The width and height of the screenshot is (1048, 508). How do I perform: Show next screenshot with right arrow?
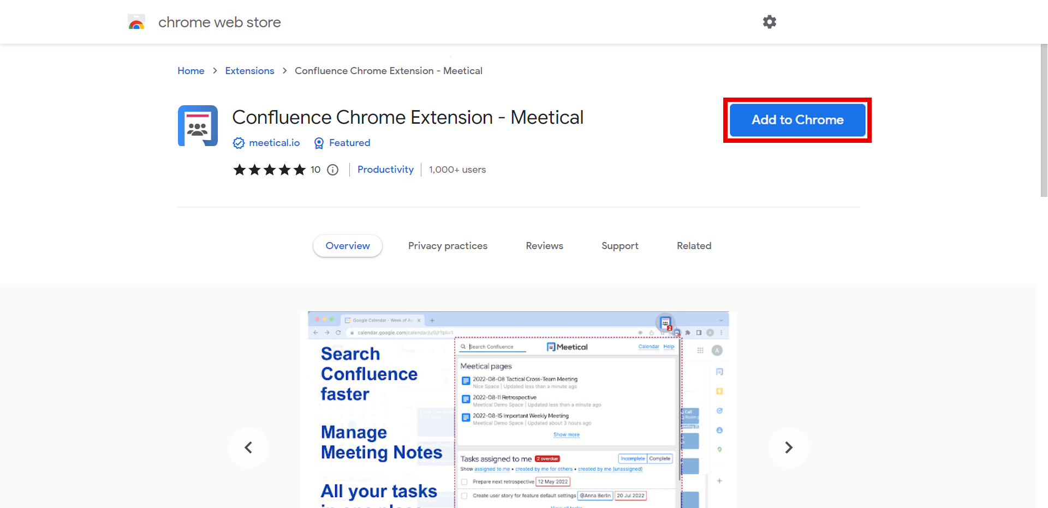pos(789,447)
